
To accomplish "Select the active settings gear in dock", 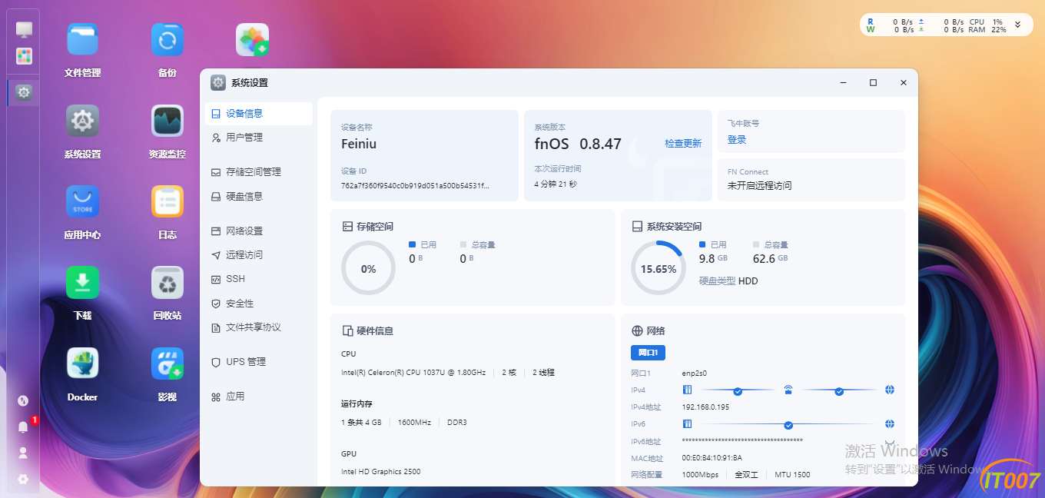I will (x=24, y=92).
